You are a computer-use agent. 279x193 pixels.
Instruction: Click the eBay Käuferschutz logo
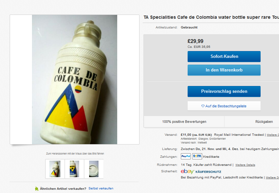[x=196, y=171]
